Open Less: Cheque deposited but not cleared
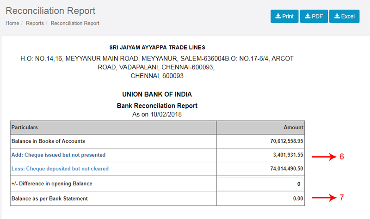 click(x=60, y=169)
